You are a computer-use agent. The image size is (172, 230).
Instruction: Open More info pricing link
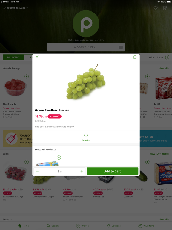tap(99, 40)
